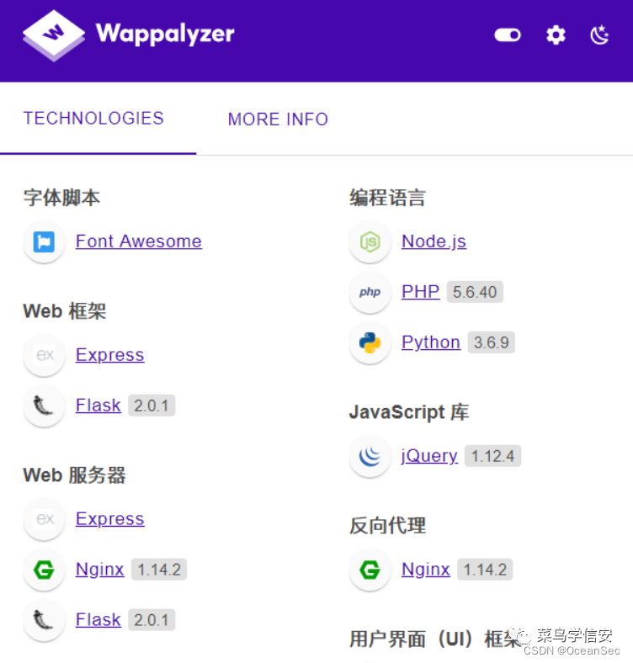Open the Express link under Web 服务器

pos(110,519)
